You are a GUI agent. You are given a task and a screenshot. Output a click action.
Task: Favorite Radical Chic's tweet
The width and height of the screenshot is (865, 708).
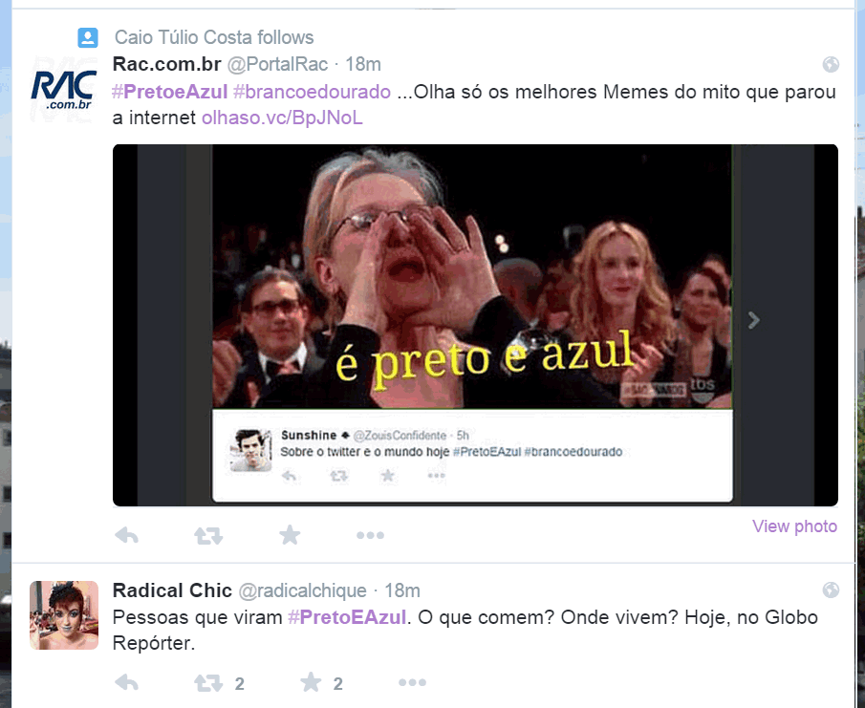(x=311, y=682)
